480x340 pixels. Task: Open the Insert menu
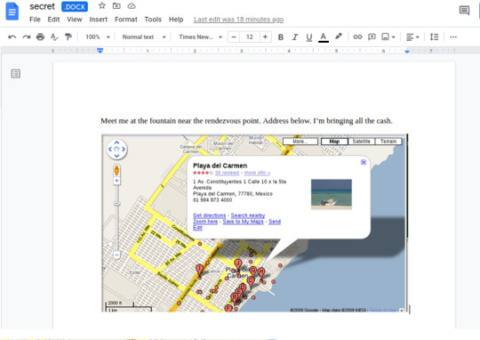coord(99,20)
